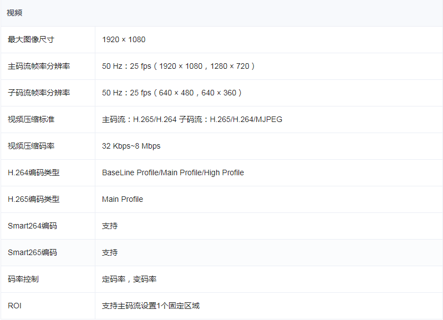
Task: Click the 最大图像尺寸 label cell
Action: [x=31, y=39]
